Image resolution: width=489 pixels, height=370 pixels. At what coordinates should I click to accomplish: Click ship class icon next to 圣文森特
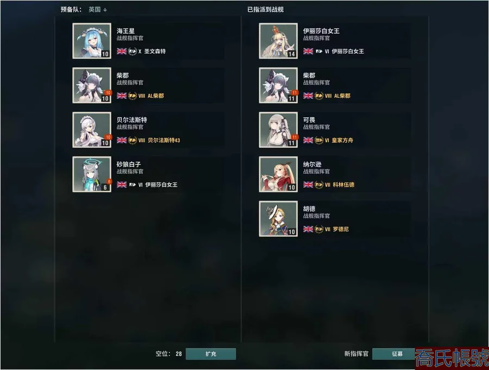pos(133,51)
